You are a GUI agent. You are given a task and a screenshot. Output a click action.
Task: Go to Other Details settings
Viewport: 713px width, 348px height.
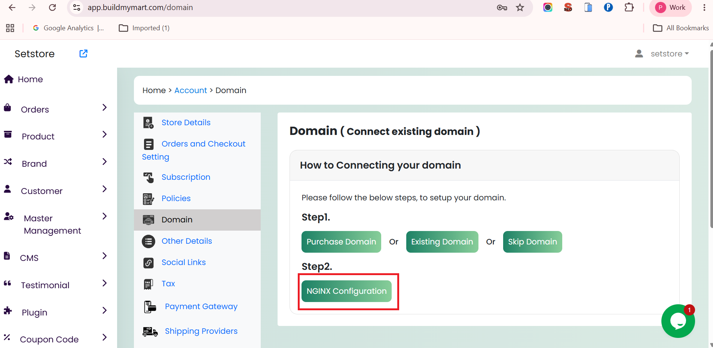tap(187, 241)
